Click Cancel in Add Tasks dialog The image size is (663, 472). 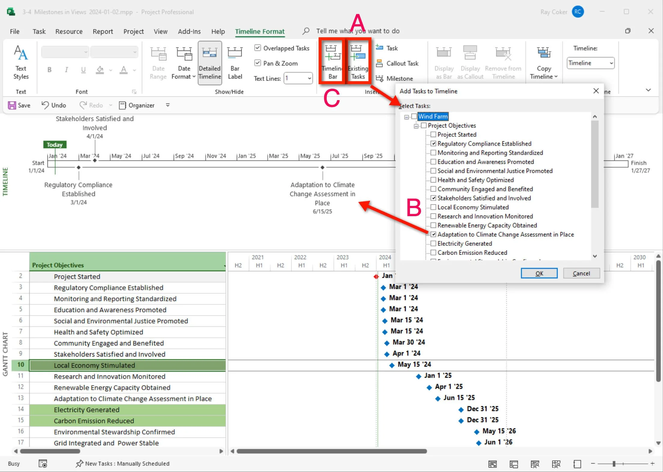pyautogui.click(x=581, y=273)
